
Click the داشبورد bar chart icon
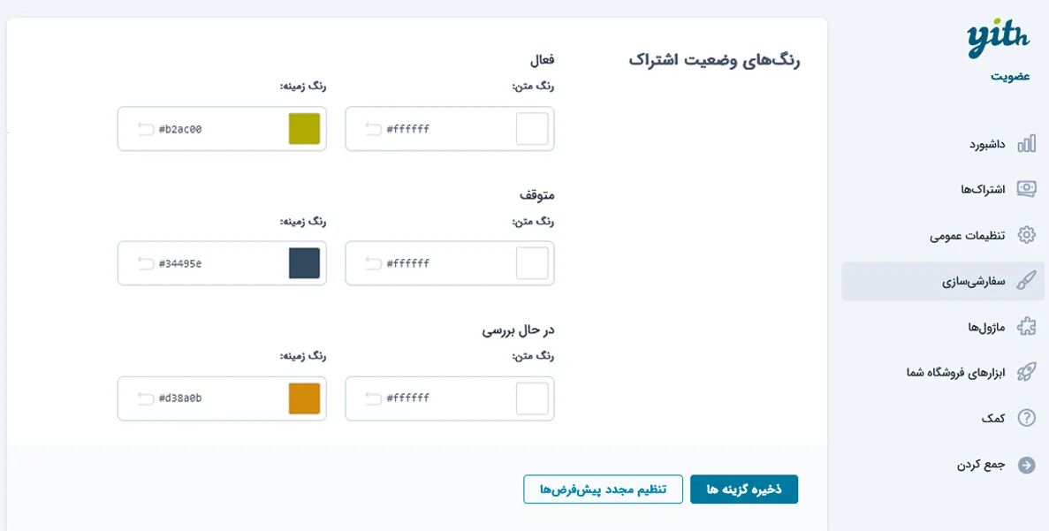(x=1026, y=144)
